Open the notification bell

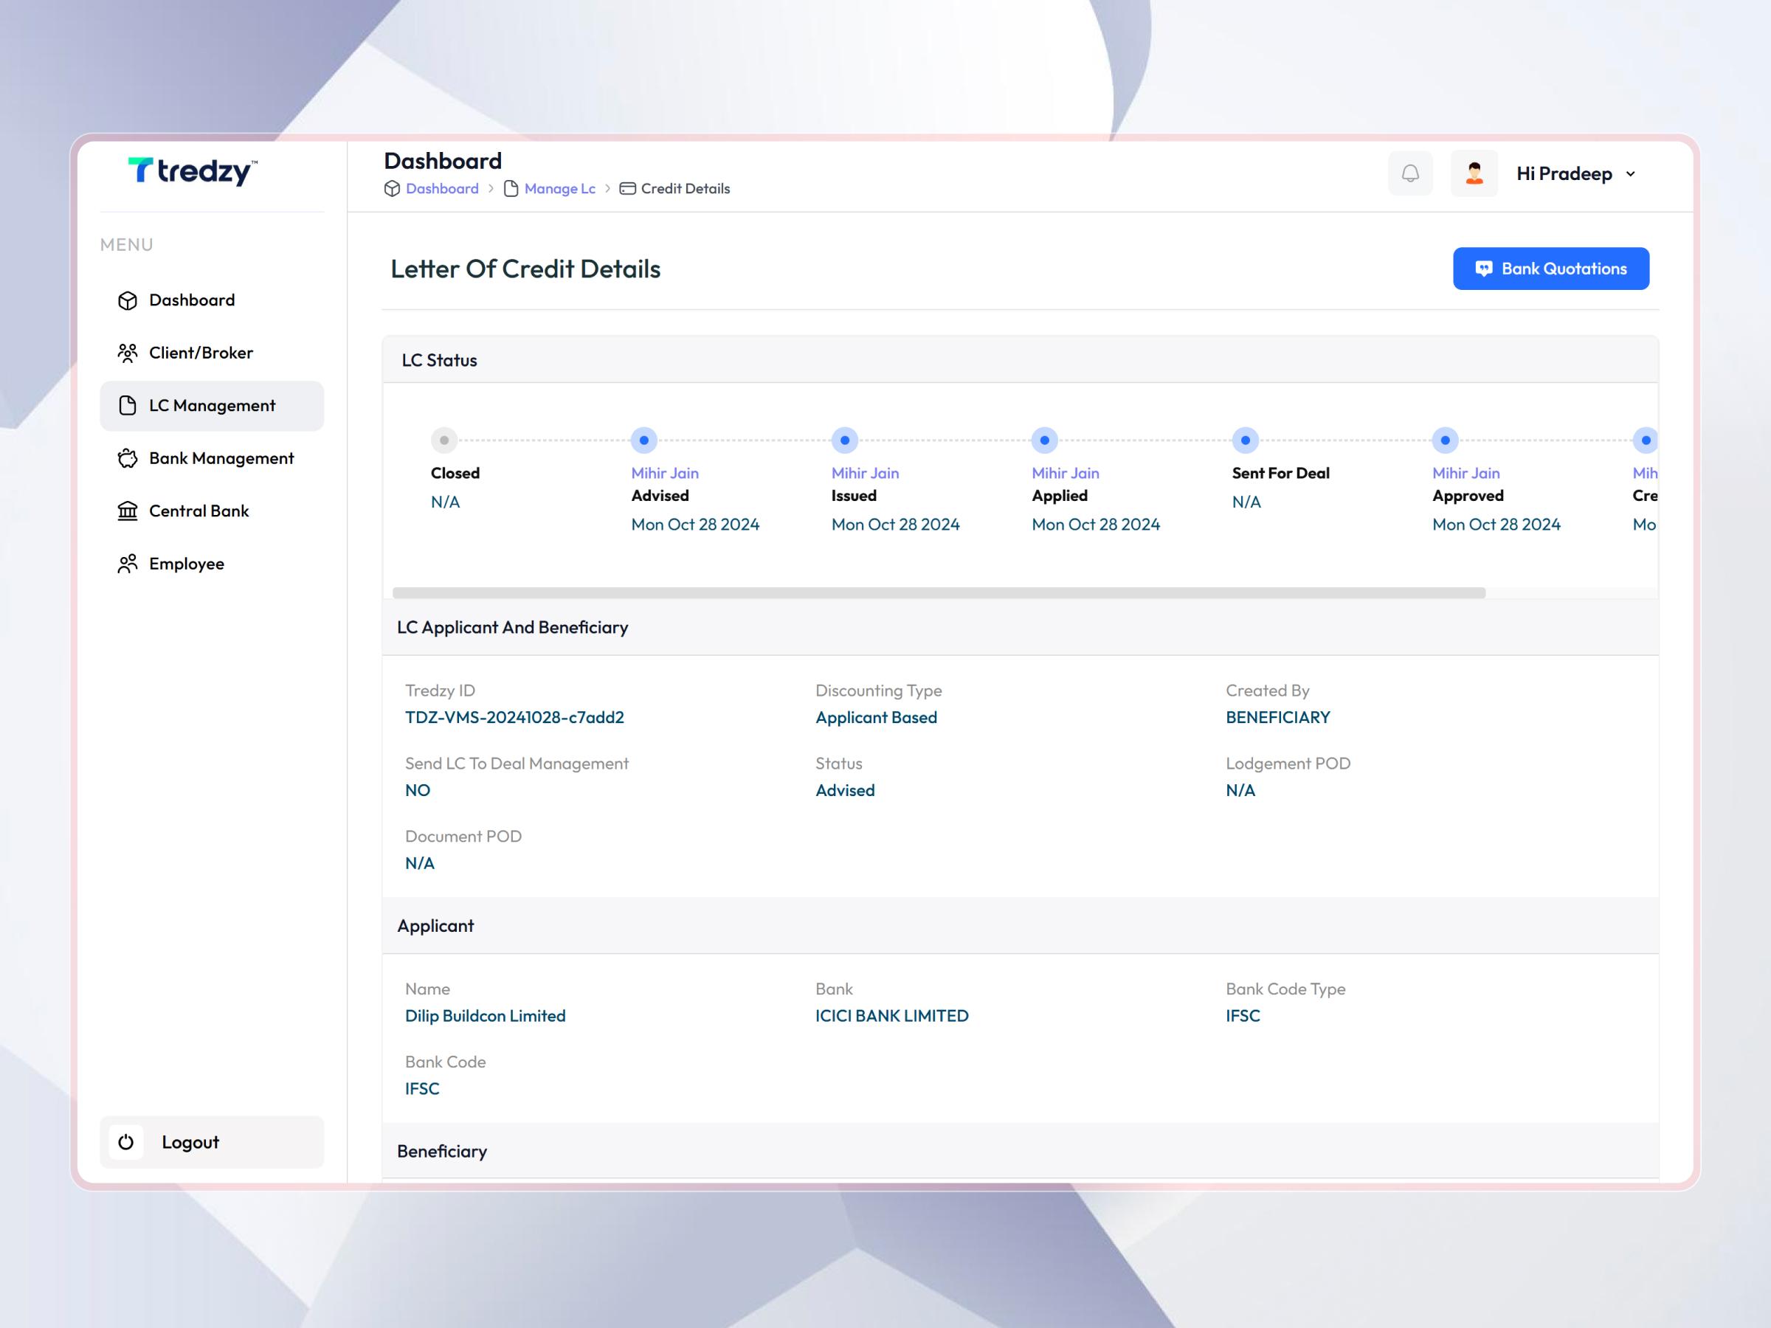pos(1410,173)
